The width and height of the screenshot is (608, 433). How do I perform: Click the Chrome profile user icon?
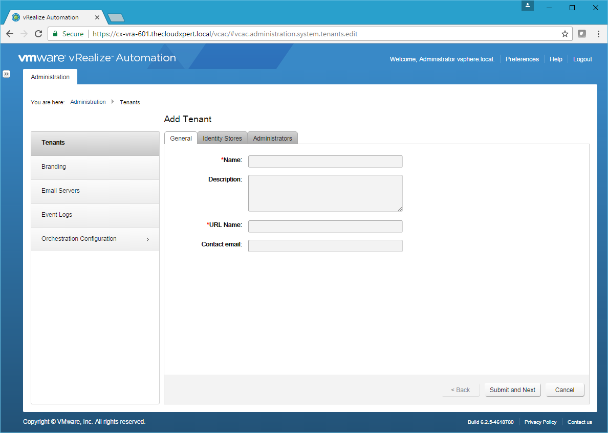point(528,6)
